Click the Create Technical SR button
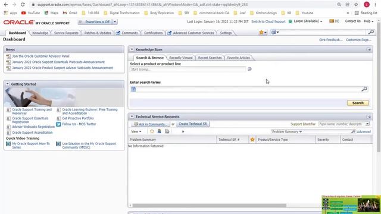This screenshot has height=214, width=381. 193,124
